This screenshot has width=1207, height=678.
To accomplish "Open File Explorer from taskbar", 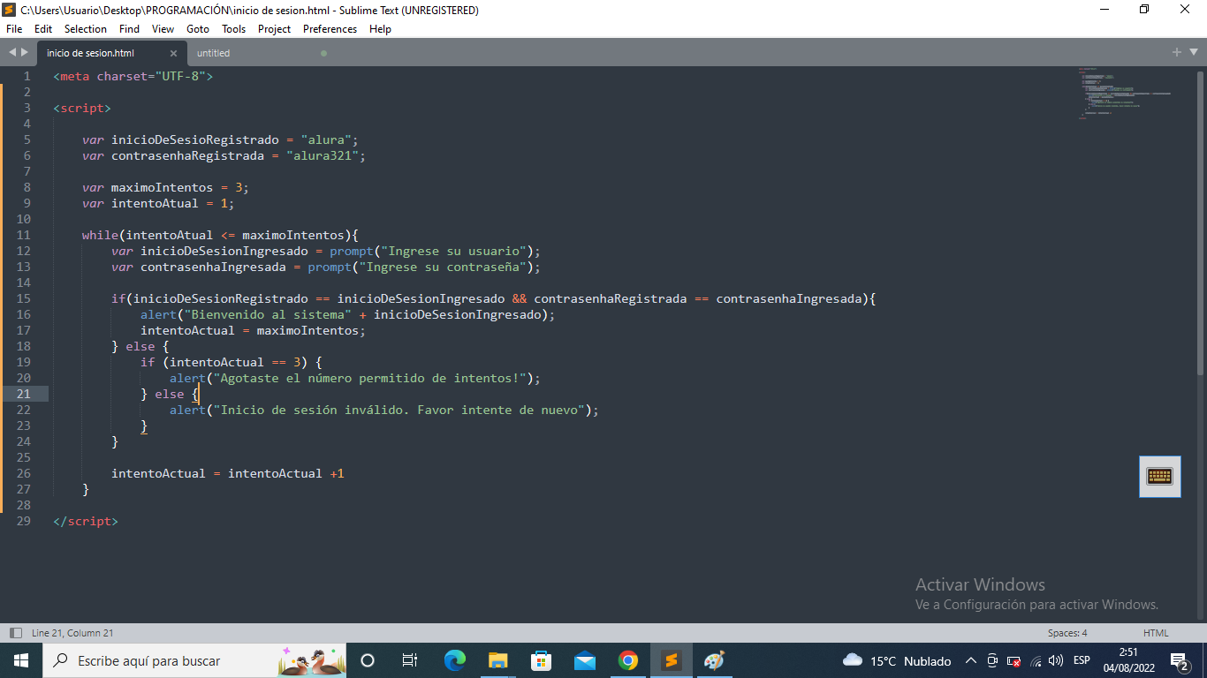I will coord(498,660).
